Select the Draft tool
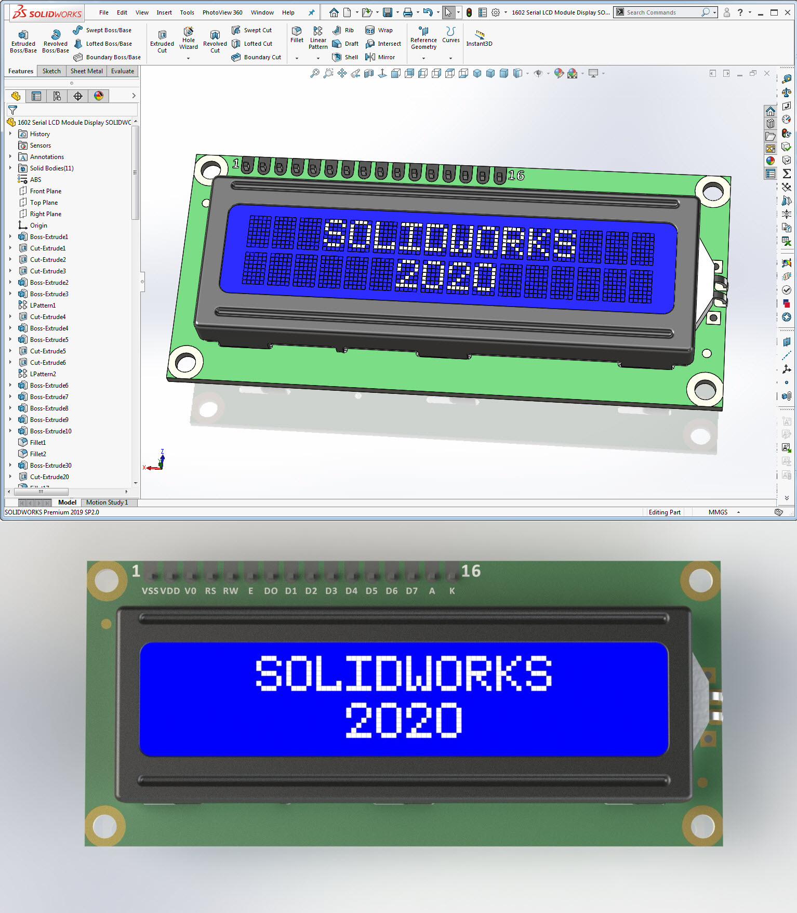Screen dimensions: 797x913 pos(346,44)
